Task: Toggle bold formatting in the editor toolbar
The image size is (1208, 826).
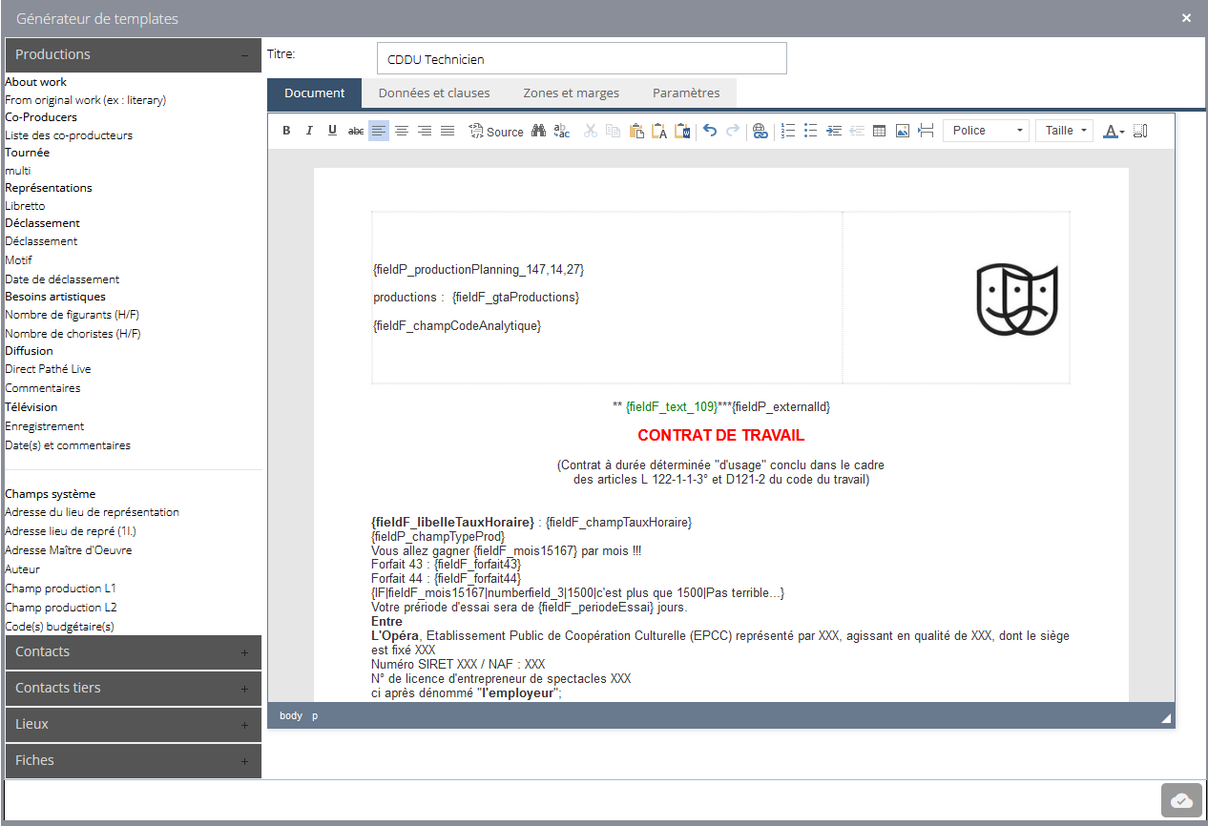Action: (x=286, y=131)
